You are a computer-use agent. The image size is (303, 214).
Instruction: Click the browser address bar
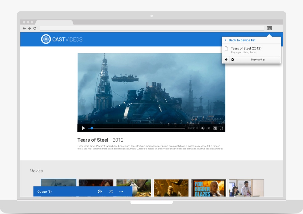pos(152,28)
